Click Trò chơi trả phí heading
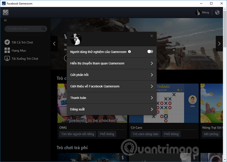Viewport: 227px width, 162px height. click(72, 148)
